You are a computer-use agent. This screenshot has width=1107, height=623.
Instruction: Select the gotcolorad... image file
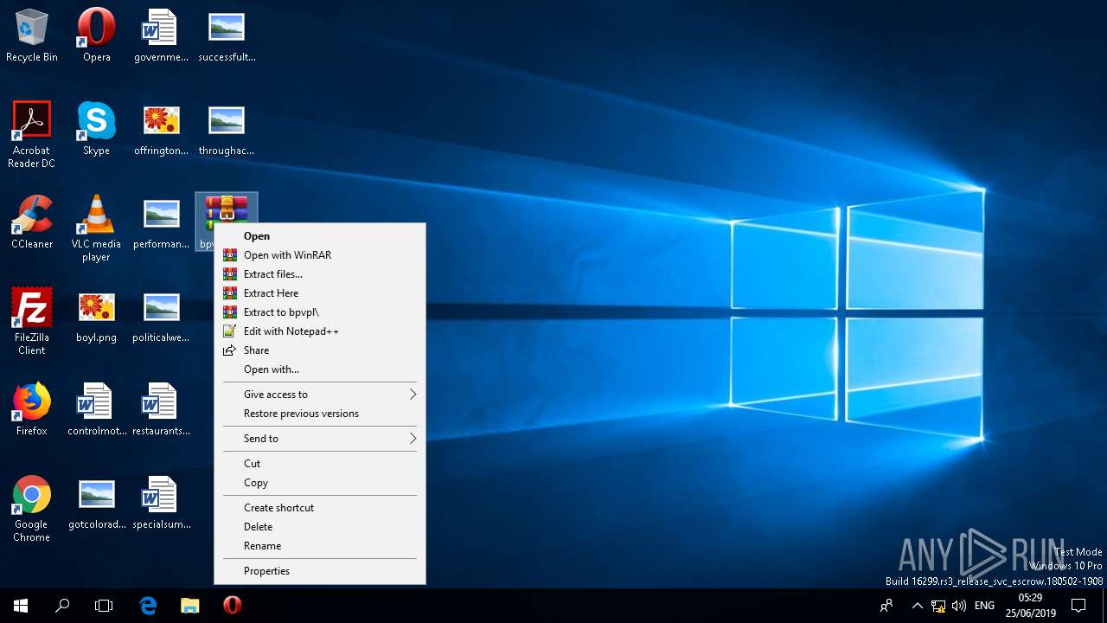click(96, 503)
